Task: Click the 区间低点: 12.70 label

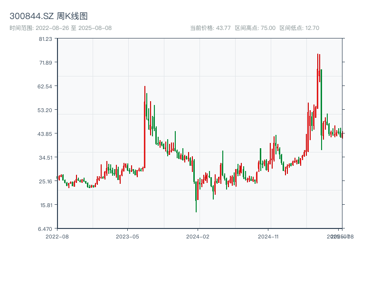Action: point(299,28)
